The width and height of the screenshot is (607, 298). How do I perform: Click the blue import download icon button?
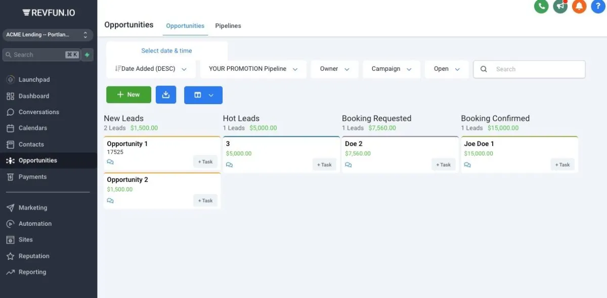click(x=166, y=94)
